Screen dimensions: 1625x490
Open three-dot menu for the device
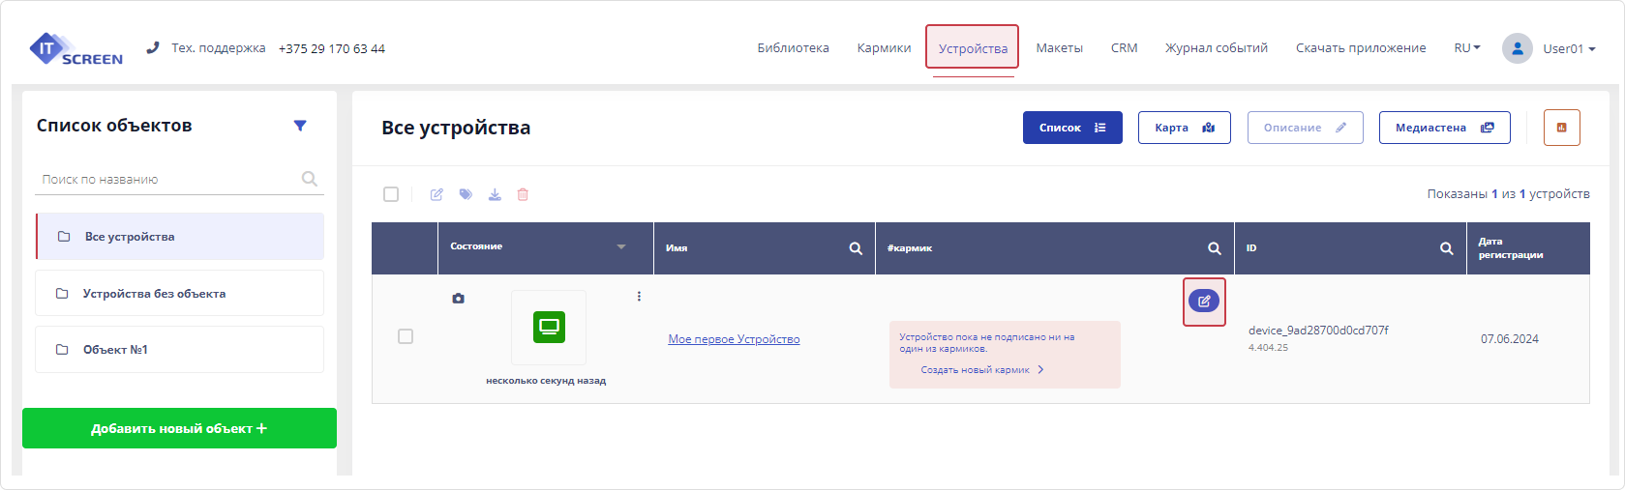coord(639,297)
